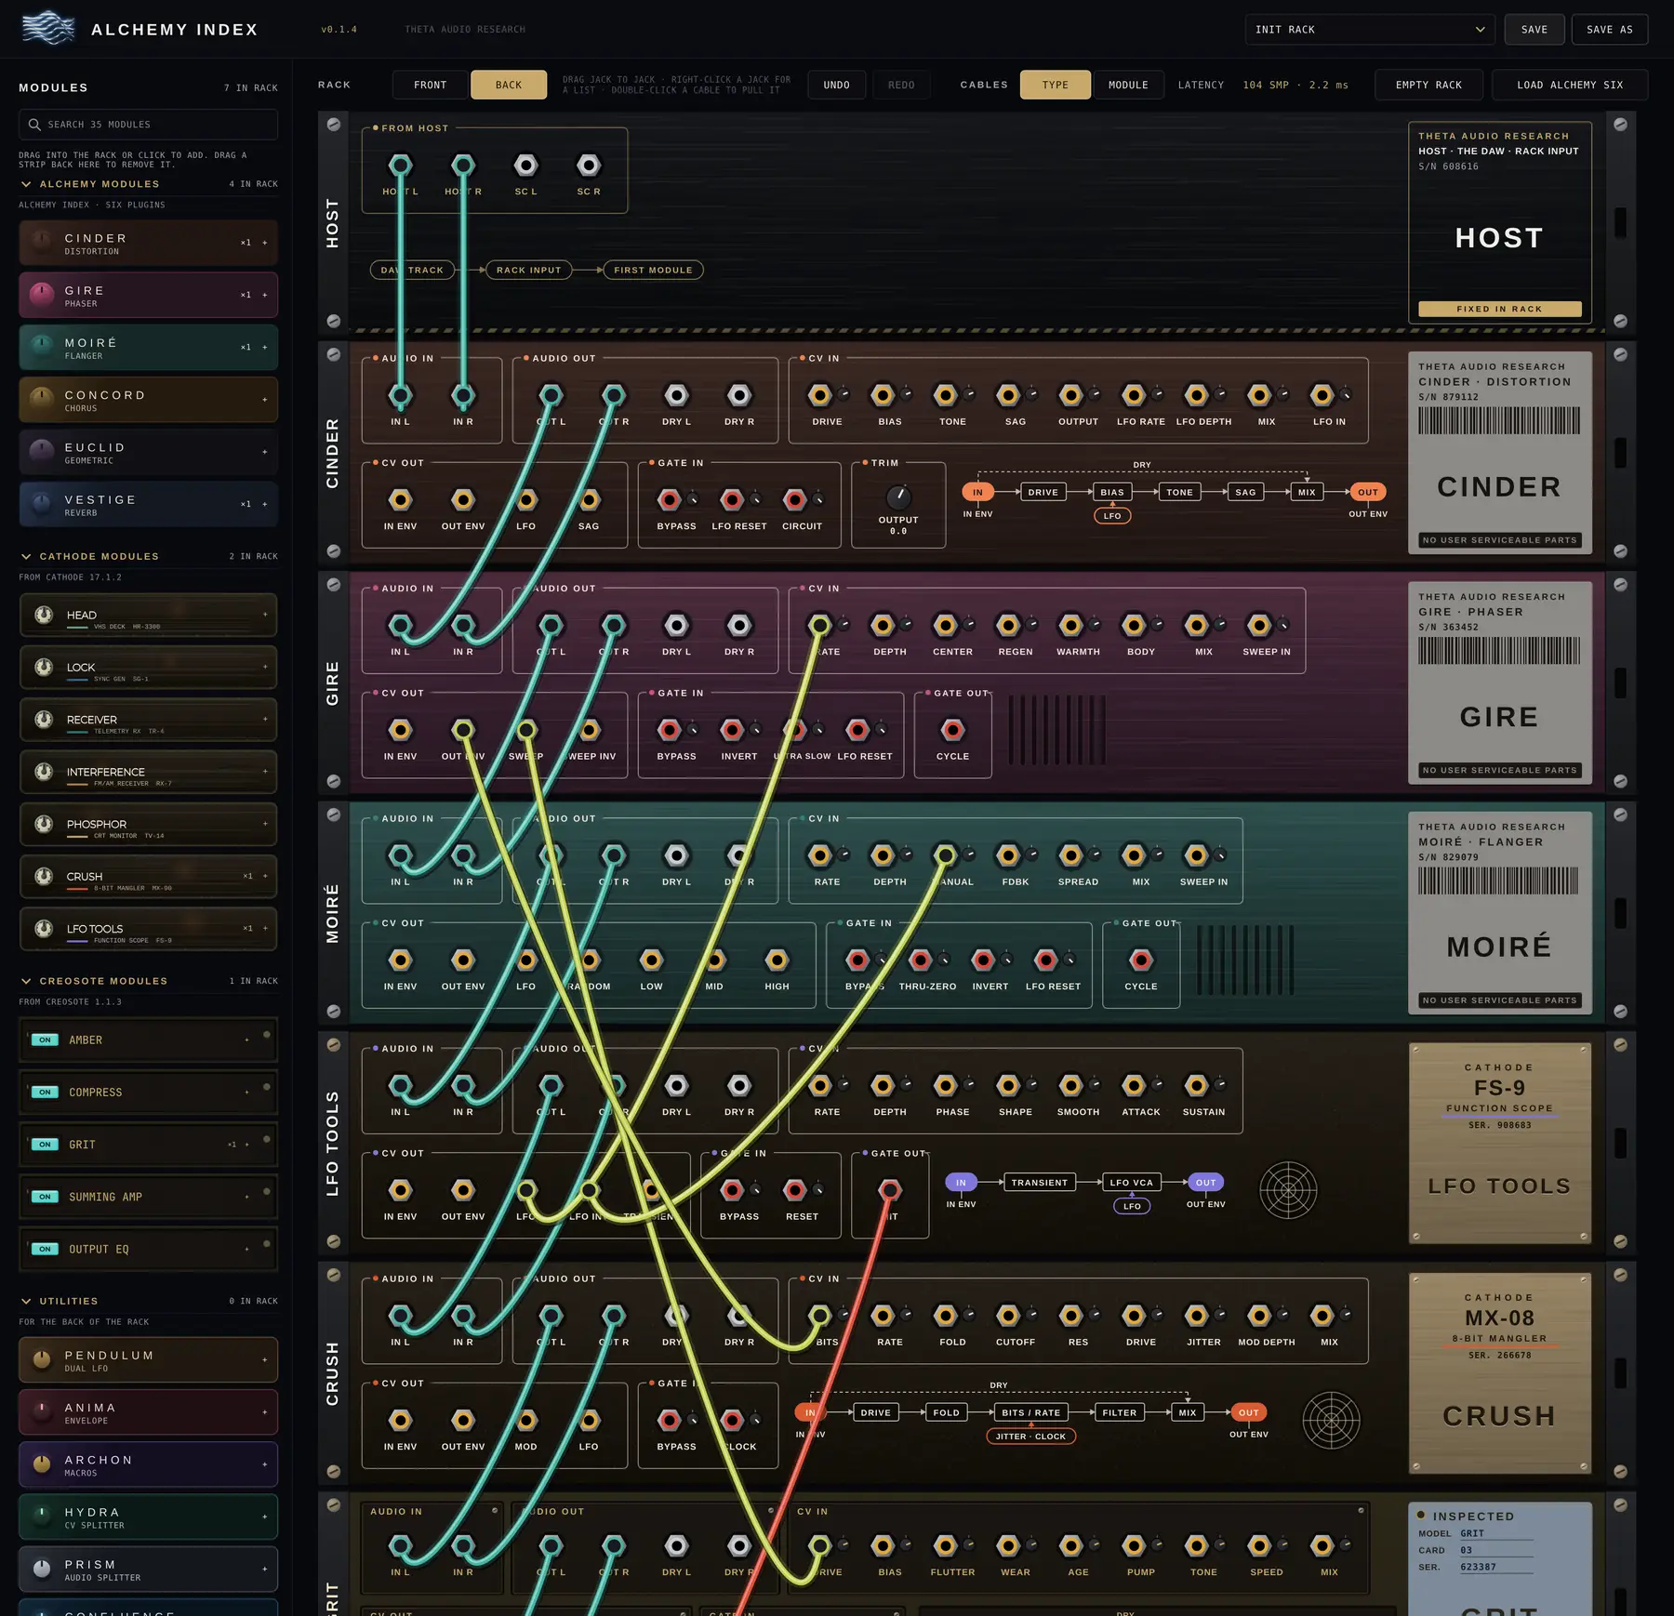Click the search modules field
The image size is (1674, 1616).
pos(148,124)
